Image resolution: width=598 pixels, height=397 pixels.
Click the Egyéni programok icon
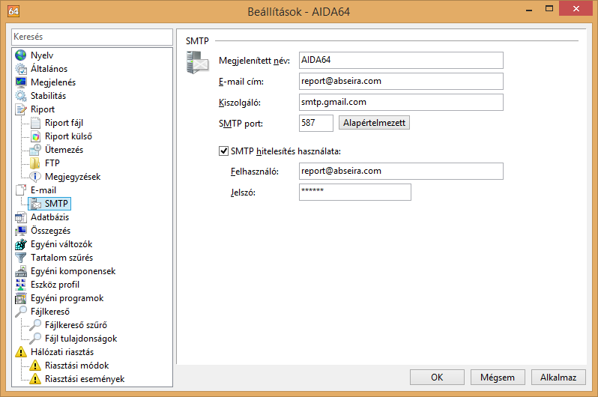coord(21,298)
